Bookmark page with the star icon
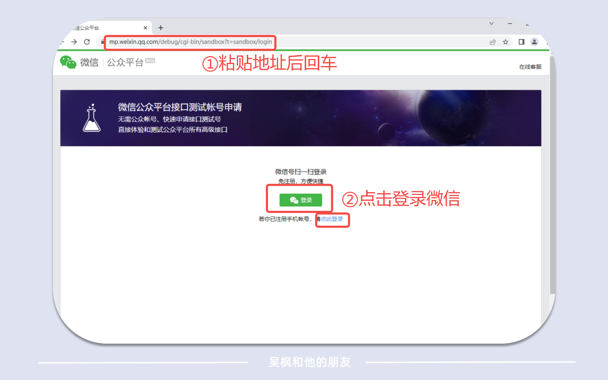 click(x=506, y=42)
